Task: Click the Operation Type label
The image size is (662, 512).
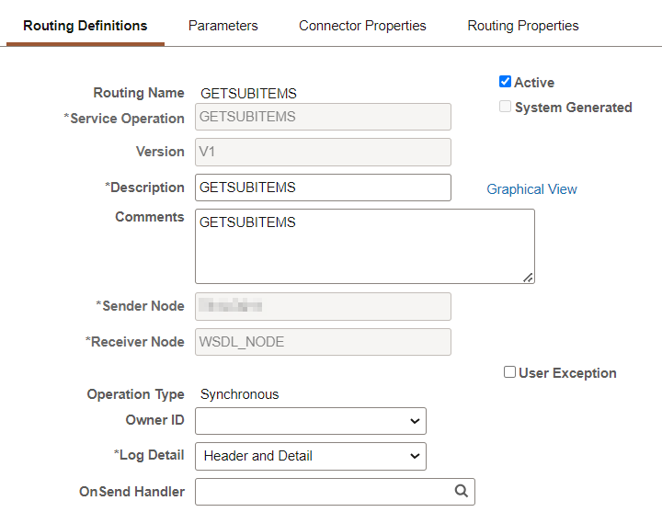Action: [135, 394]
